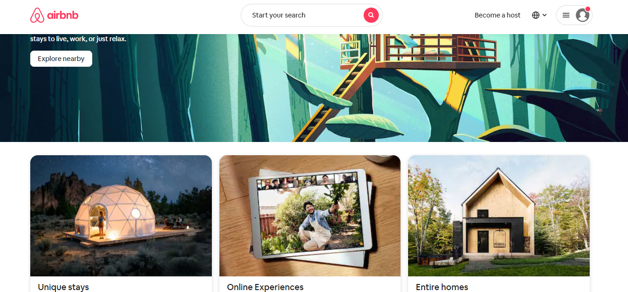Select the Unique stays title
The image size is (628, 292).
tap(63, 287)
